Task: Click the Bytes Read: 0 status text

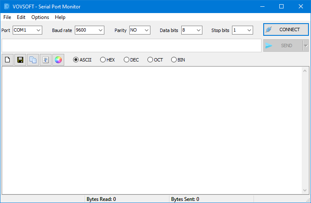Action: tap(101, 199)
